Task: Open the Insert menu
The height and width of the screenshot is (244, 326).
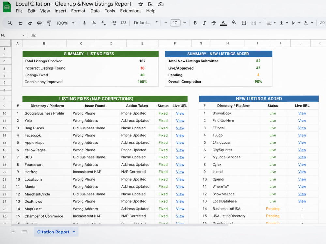Action: (60, 11)
